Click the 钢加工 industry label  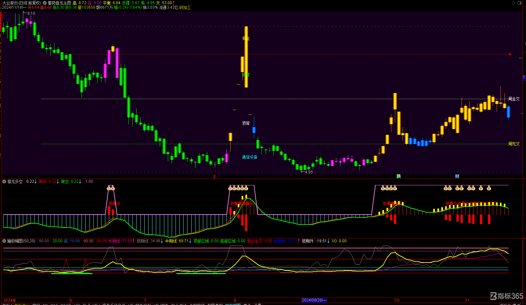coord(185,7)
